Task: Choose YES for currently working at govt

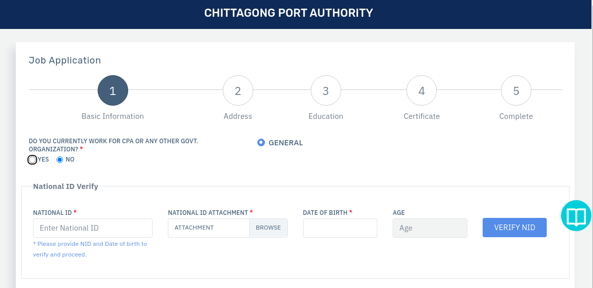Action: (33, 160)
